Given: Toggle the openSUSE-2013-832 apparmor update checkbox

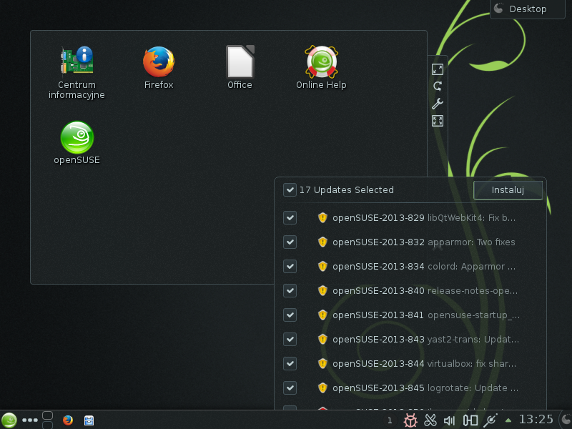Looking at the screenshot, I should point(290,242).
